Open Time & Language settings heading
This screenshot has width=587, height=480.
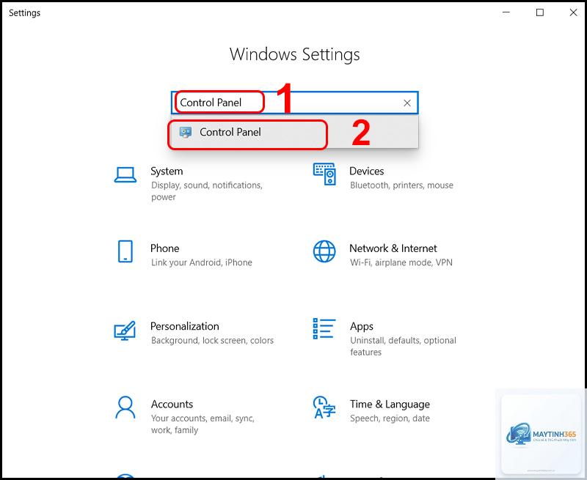[x=390, y=404]
